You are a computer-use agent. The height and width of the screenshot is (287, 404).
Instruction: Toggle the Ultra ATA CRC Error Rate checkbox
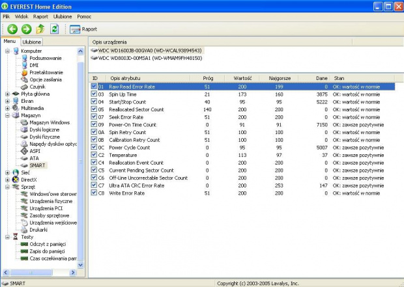(x=94, y=185)
